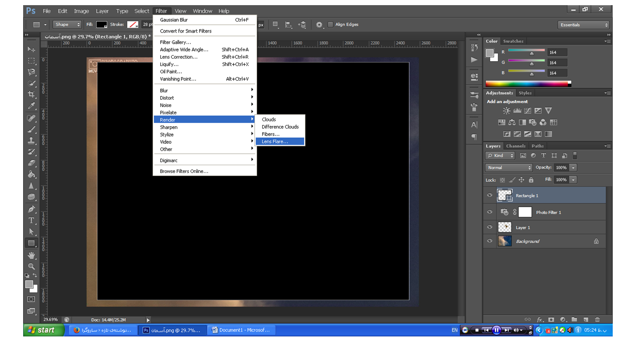This screenshot has width=635, height=342.
Task: Toggle lock transparent pixels
Action: click(x=502, y=180)
